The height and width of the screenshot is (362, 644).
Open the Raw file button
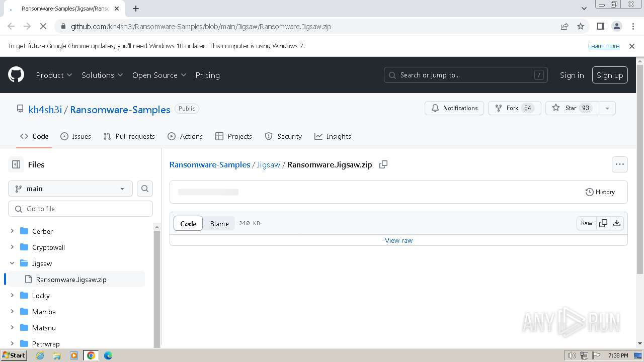click(x=587, y=223)
